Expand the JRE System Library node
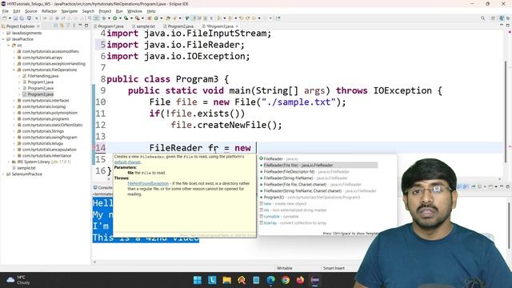 pyautogui.click(x=9, y=162)
